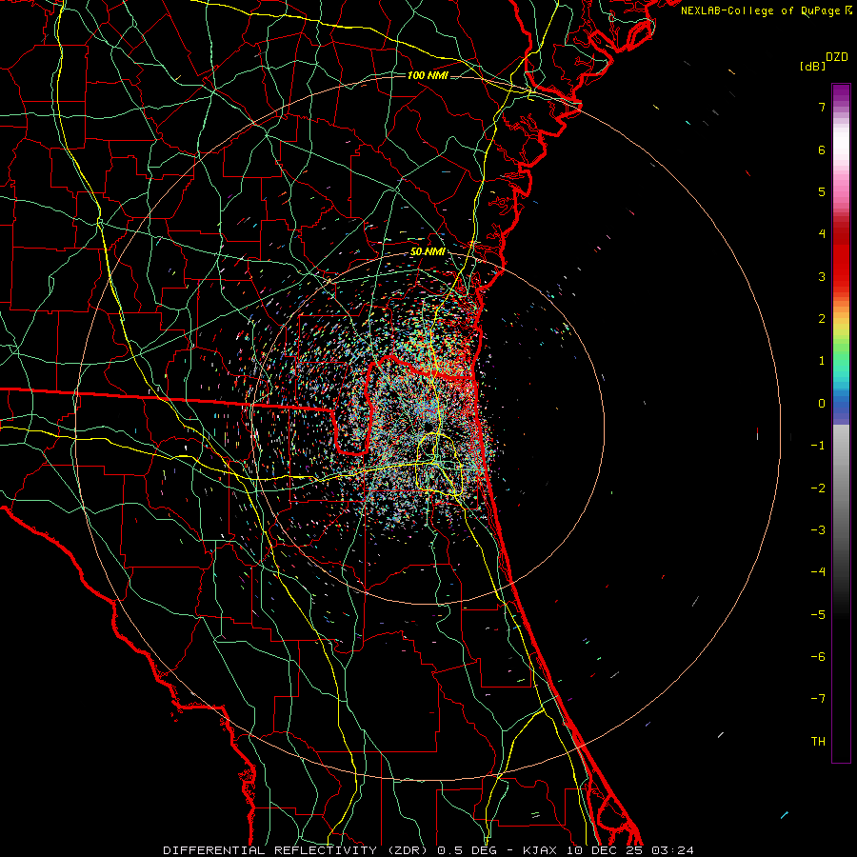Image resolution: width=857 pixels, height=857 pixels.
Task: Click the NEXLAB-College of DuPage title text
Action: [x=766, y=10]
